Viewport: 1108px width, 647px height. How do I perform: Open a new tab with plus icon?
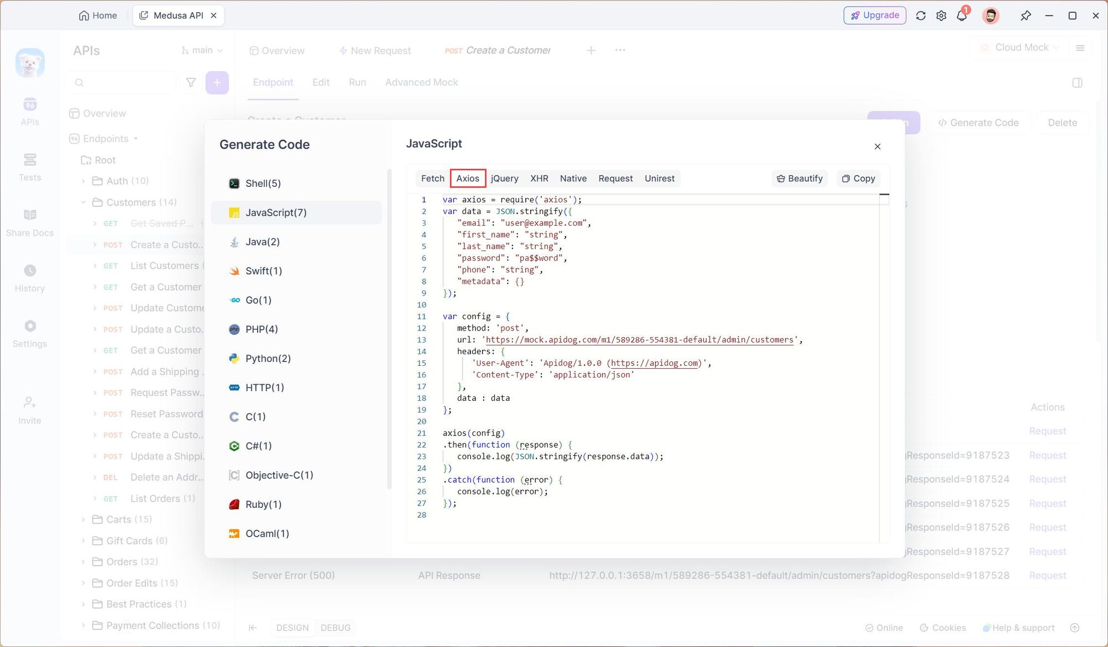591,50
